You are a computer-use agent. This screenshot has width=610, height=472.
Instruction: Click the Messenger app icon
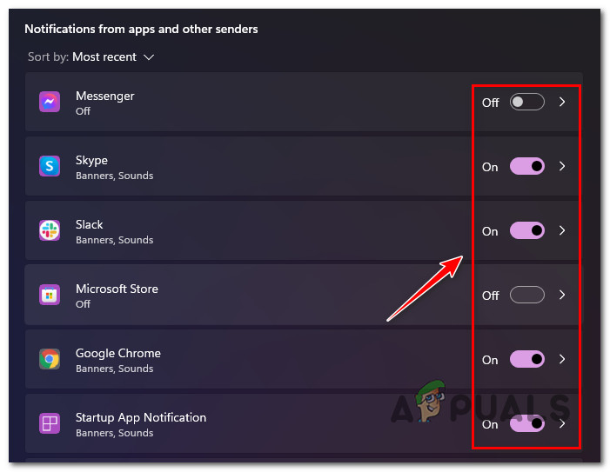click(x=50, y=103)
